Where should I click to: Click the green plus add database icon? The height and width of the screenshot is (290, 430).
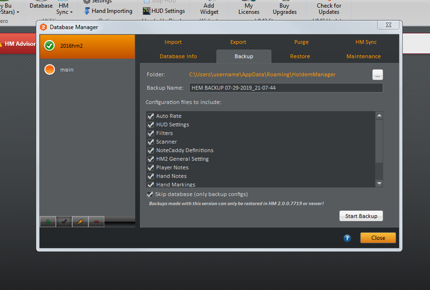tap(48, 221)
